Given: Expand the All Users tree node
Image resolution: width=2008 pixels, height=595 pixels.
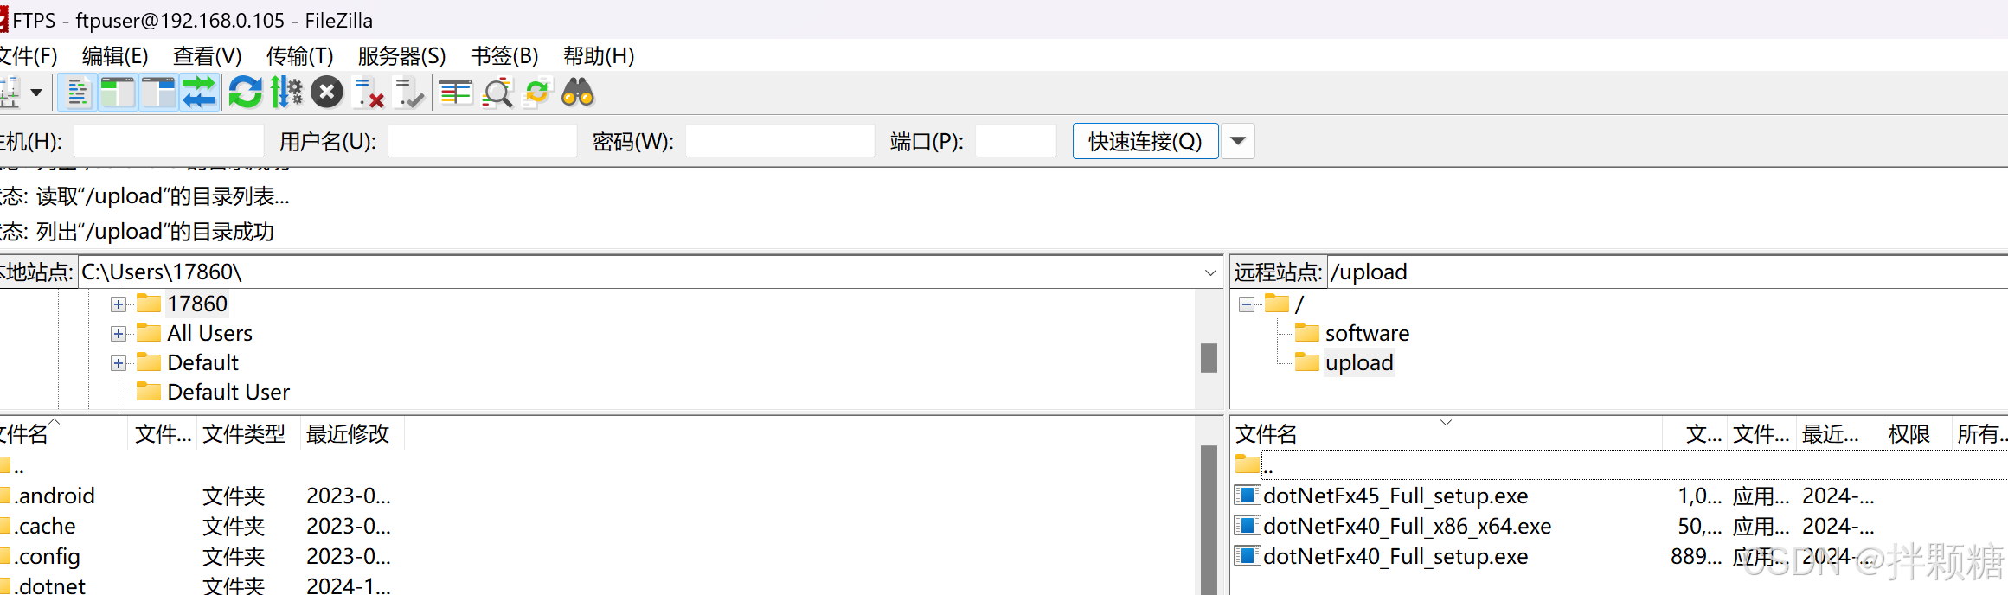Looking at the screenshot, I should pos(119,334).
